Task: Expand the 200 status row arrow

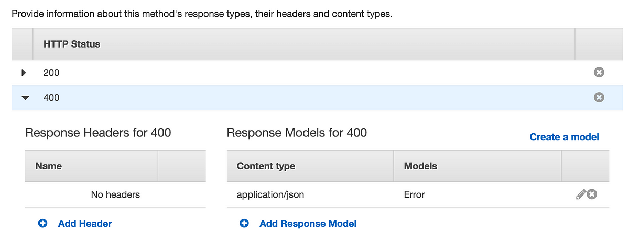Action: click(23, 73)
